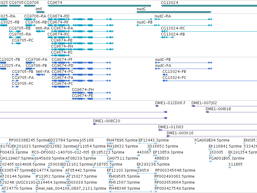Select the nudC gene label

[x=141, y=9]
